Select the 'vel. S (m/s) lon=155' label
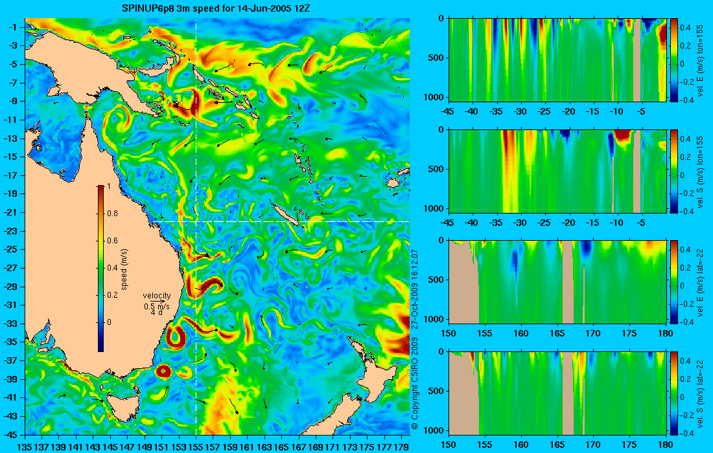713x453 pixels. [x=700, y=171]
